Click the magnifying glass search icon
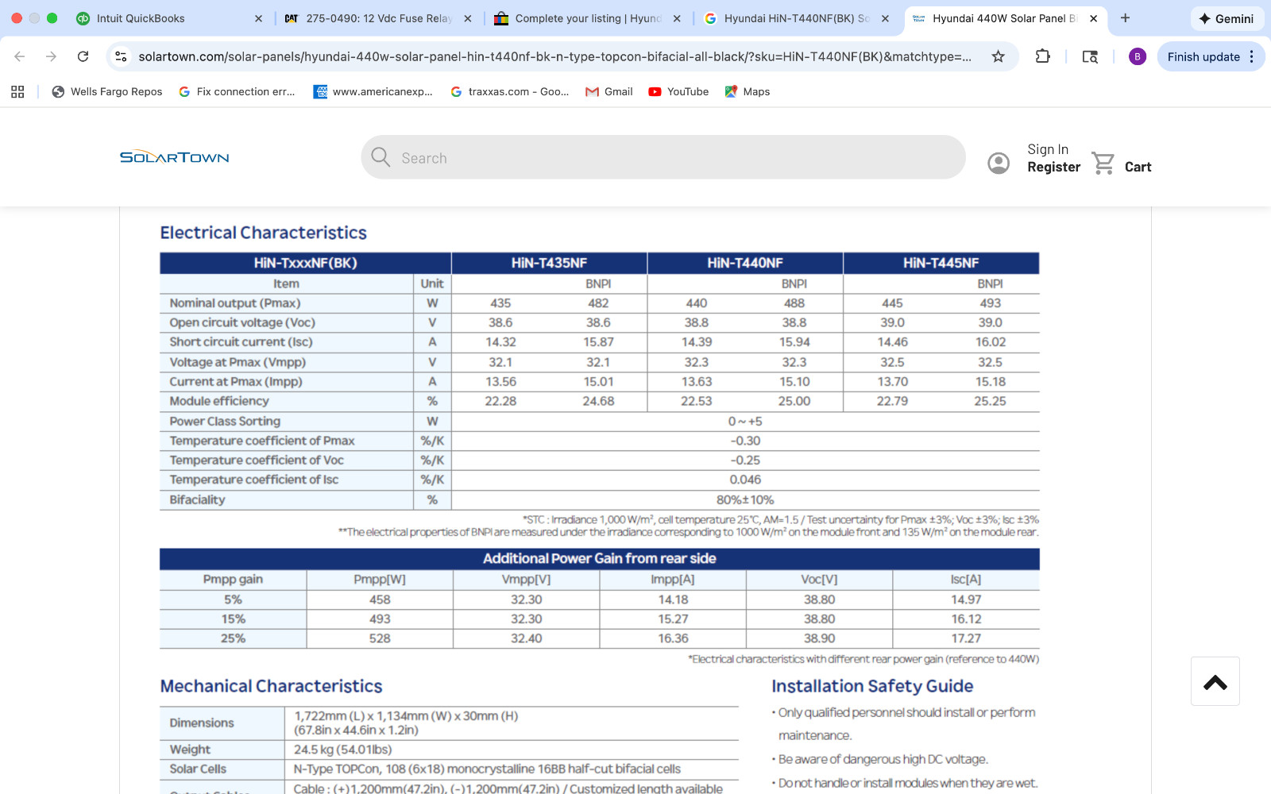Viewport: 1271px width, 794px height. coord(381,157)
